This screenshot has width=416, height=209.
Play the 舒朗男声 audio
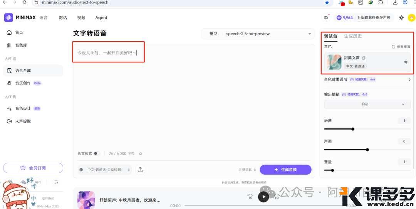coord(263,197)
